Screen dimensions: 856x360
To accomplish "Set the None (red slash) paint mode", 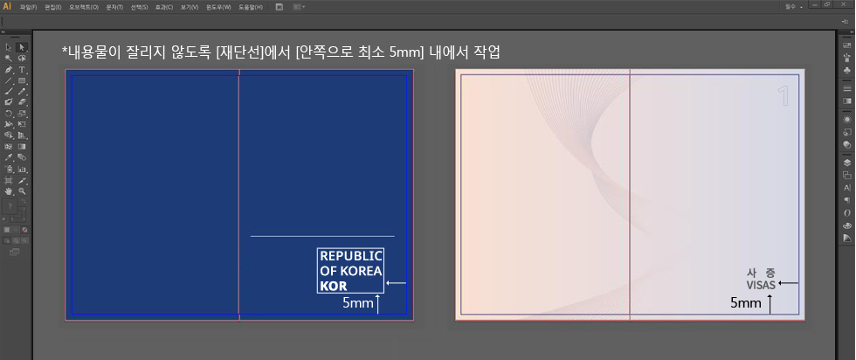I will (24, 230).
